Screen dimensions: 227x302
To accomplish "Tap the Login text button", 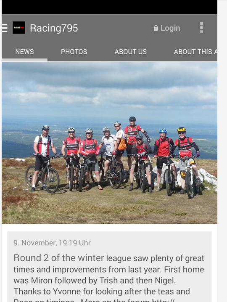I will pyautogui.click(x=170, y=28).
